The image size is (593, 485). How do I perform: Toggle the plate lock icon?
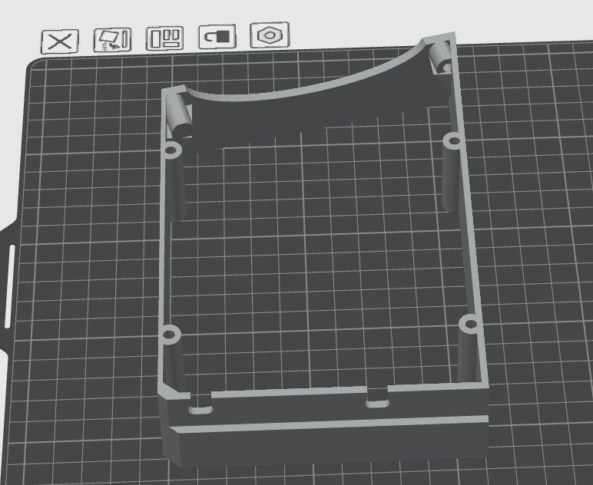[217, 37]
